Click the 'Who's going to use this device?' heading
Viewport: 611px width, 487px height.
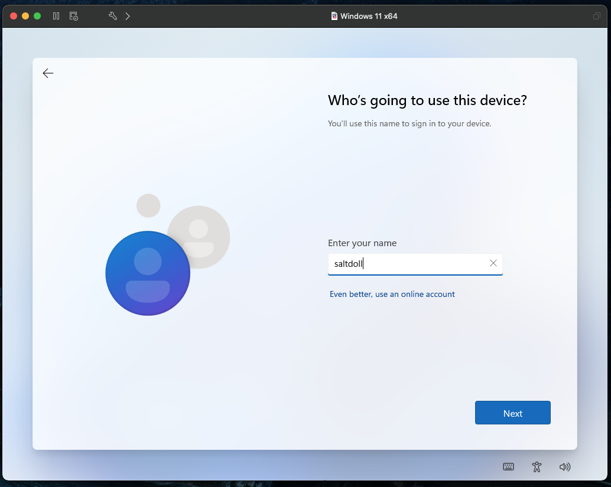click(x=427, y=100)
